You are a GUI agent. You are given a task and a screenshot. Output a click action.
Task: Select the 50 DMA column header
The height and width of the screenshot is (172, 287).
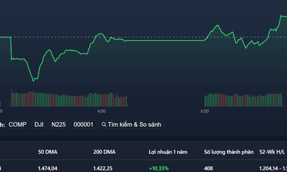pos(48,152)
